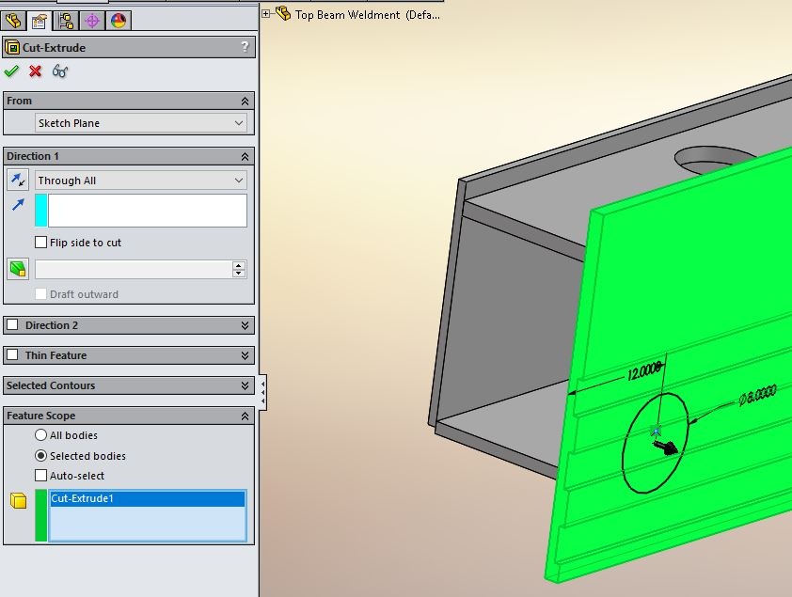Enable Flip side to cut checkbox
792x597 pixels.
coord(40,243)
